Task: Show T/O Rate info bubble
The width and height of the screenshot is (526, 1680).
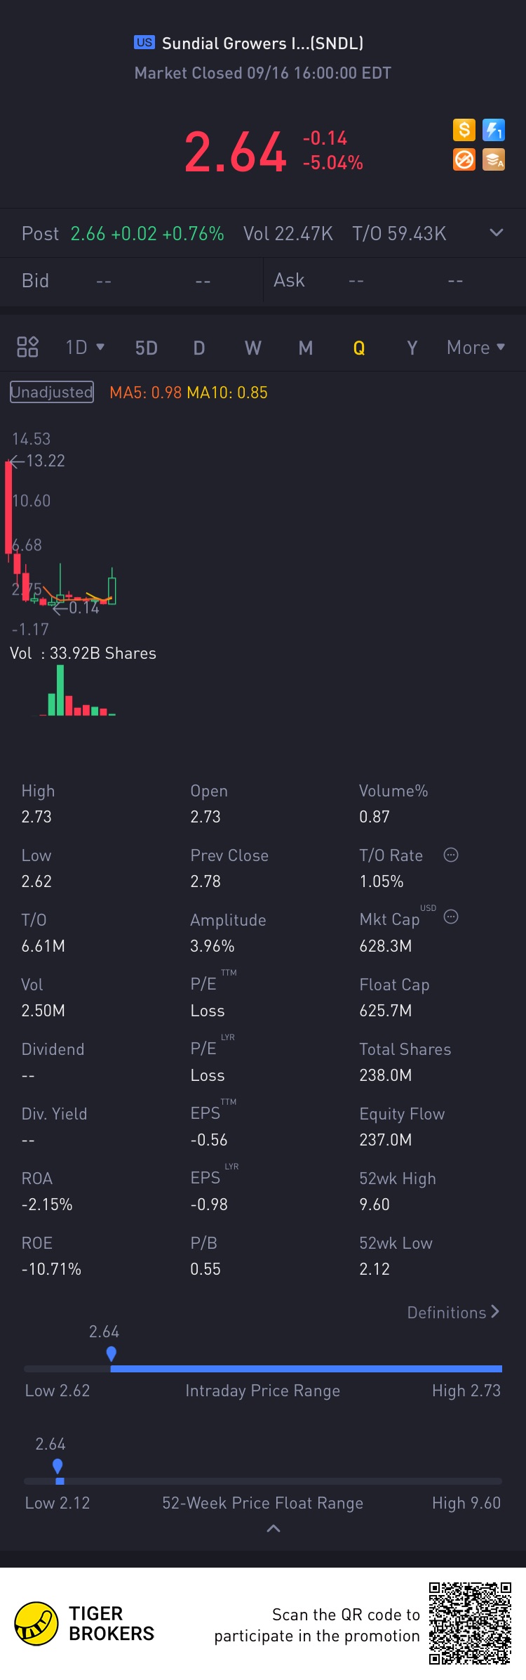Action: coord(451,855)
